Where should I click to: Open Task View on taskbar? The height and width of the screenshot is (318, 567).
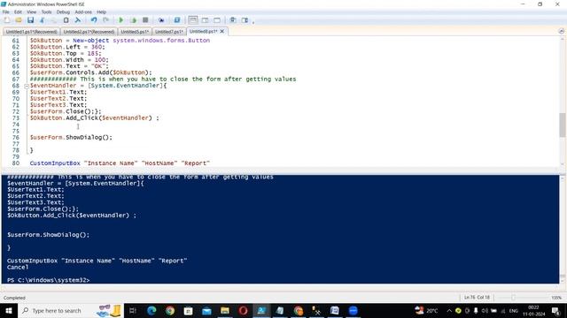point(133,310)
